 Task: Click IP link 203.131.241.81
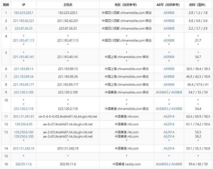[23, 116]
